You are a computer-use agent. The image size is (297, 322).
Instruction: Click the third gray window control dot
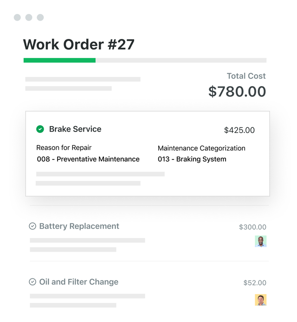[x=40, y=18]
